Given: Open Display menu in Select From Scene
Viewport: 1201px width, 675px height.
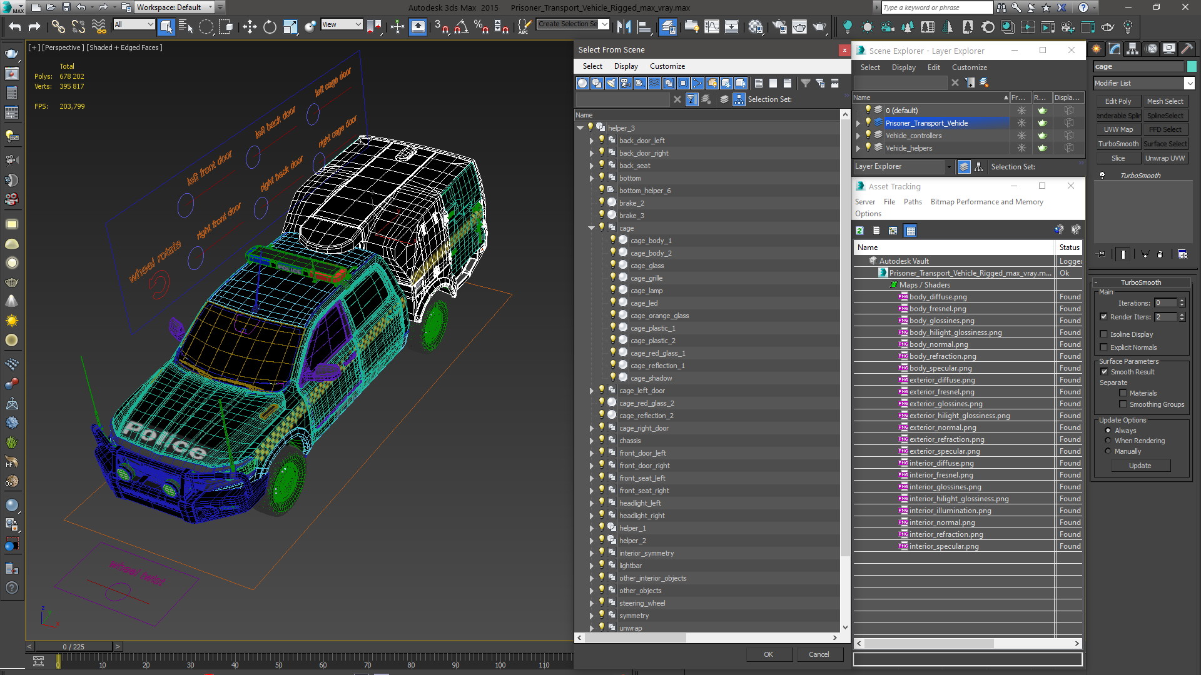Looking at the screenshot, I should (626, 66).
